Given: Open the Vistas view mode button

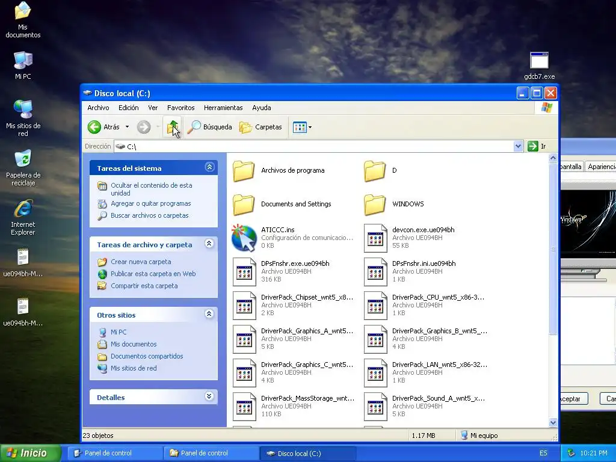Looking at the screenshot, I should tap(300, 127).
